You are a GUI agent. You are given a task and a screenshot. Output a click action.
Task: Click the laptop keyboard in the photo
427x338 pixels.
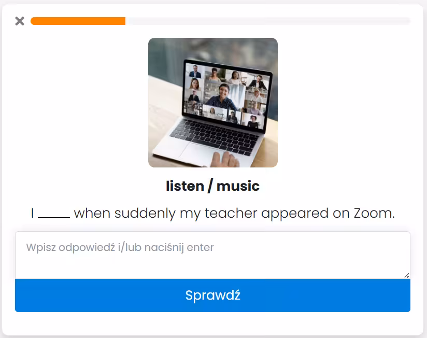[x=214, y=137]
